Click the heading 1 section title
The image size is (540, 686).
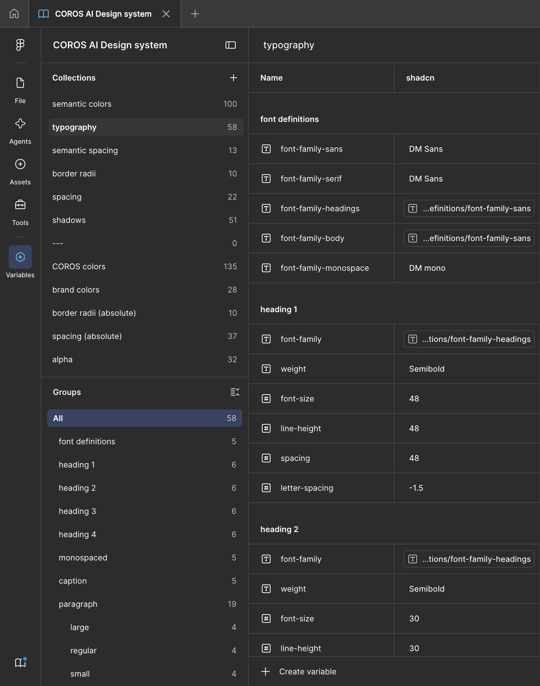coord(279,309)
